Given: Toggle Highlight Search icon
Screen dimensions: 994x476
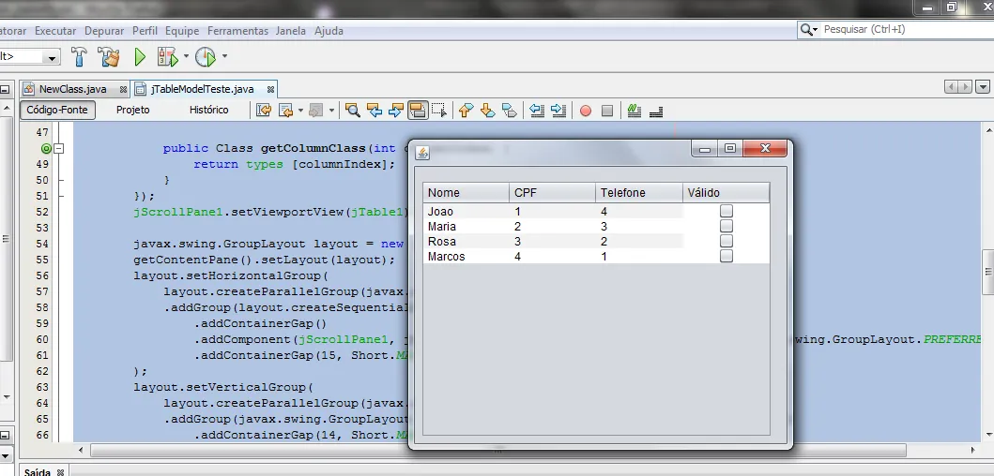Looking at the screenshot, I should click(x=417, y=111).
